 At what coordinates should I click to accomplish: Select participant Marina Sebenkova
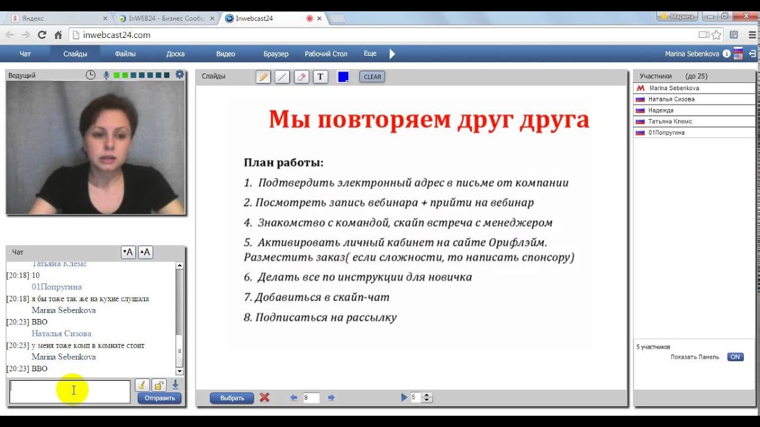(x=694, y=88)
